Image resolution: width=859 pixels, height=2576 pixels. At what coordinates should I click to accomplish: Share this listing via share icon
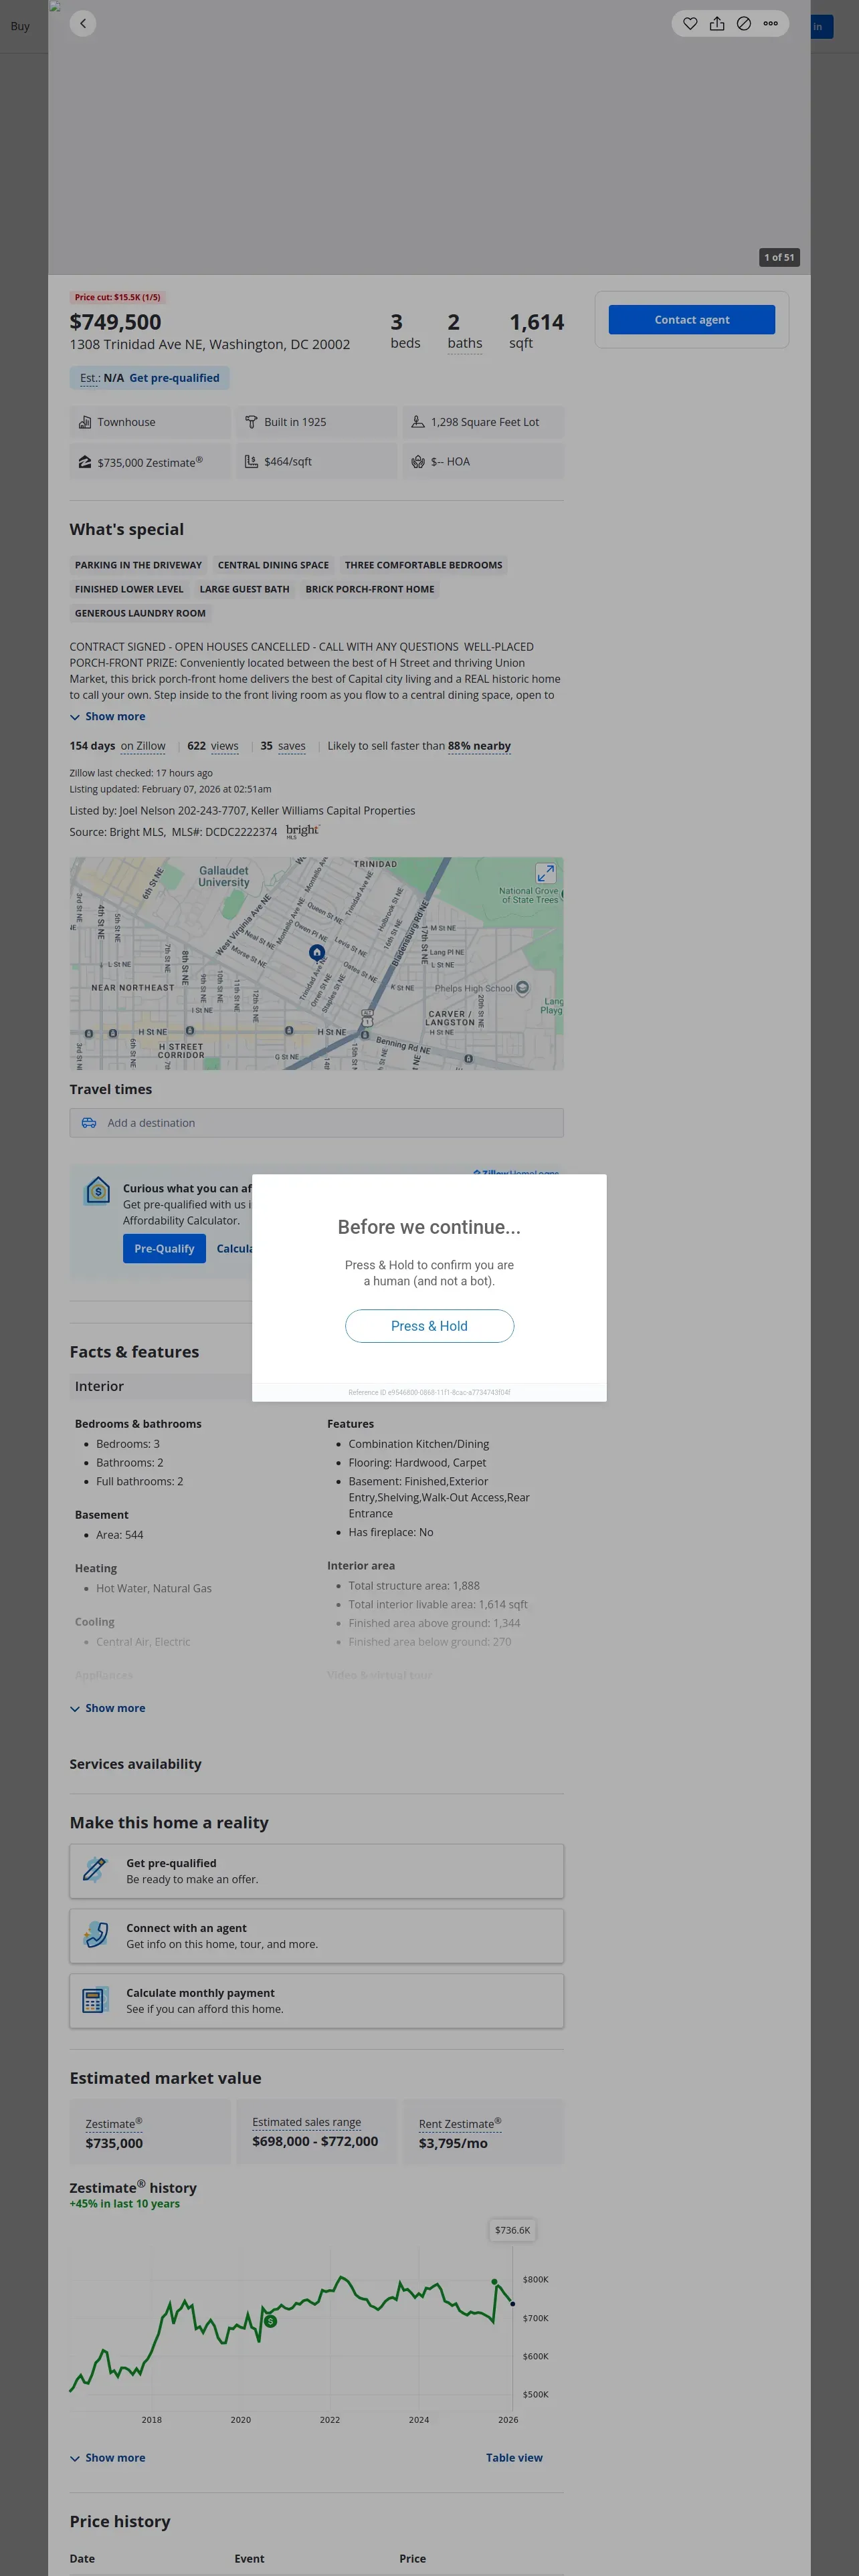717,23
